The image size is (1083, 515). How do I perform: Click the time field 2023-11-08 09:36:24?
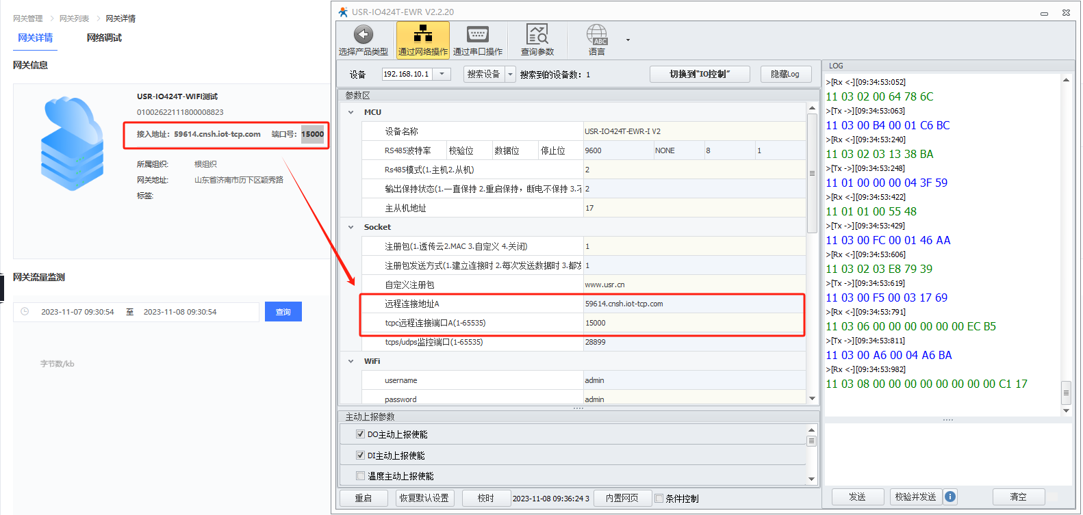click(x=551, y=498)
